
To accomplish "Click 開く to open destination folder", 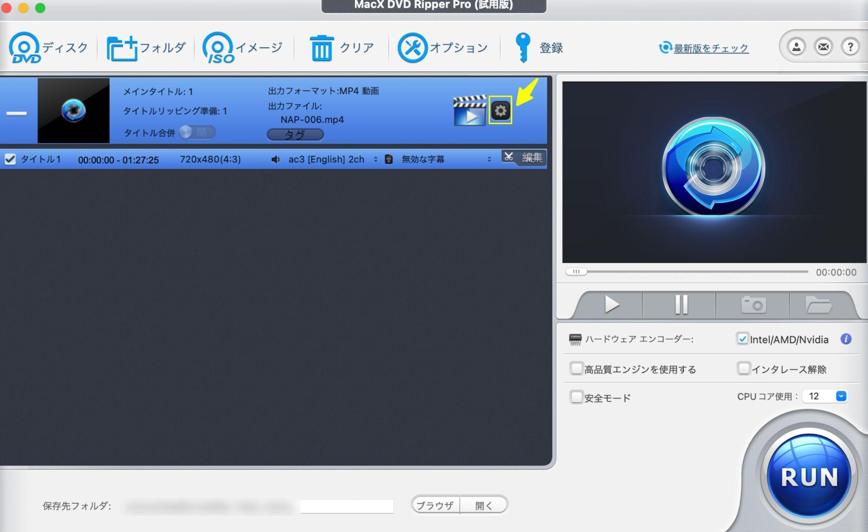I will tap(484, 505).
